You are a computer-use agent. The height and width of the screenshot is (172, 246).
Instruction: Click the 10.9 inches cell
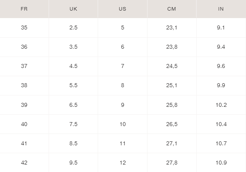[x=221, y=163]
